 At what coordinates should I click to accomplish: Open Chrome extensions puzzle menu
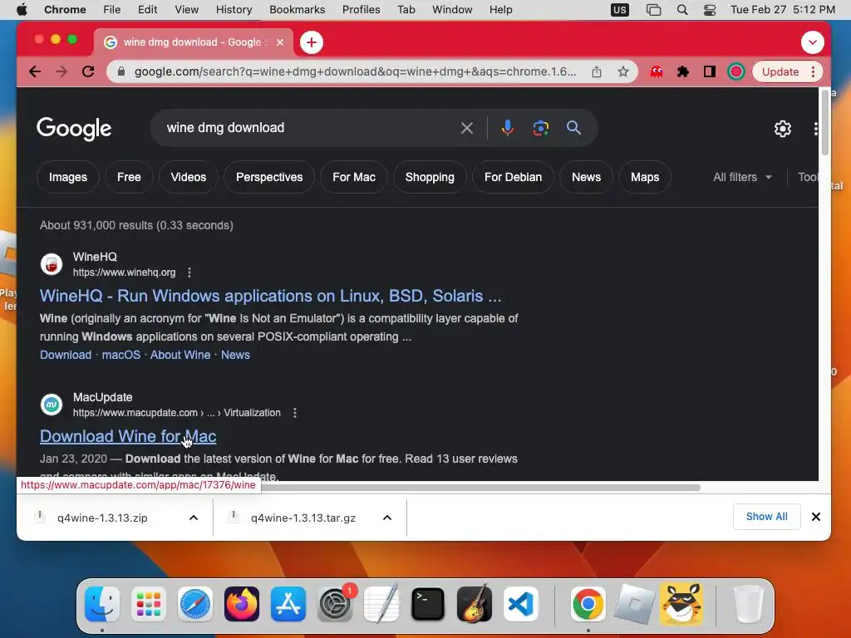[x=683, y=71]
